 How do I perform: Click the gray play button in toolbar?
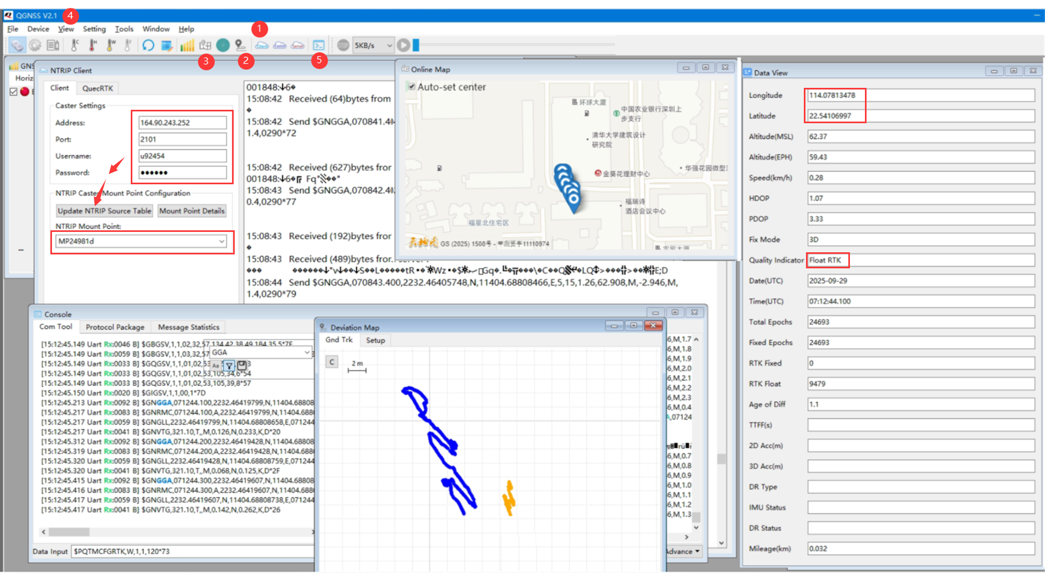[404, 46]
